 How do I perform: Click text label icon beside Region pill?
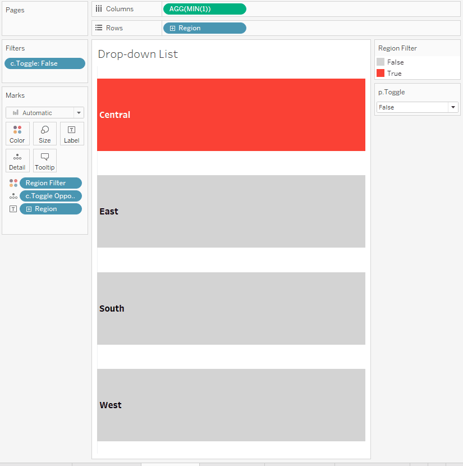tap(13, 209)
